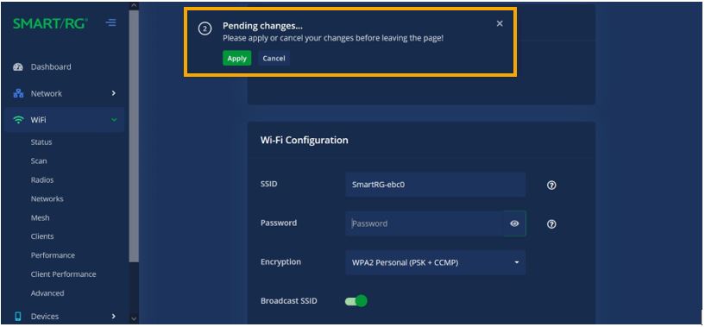Open Client Performance page
This screenshot has width=705, height=327.
(63, 274)
